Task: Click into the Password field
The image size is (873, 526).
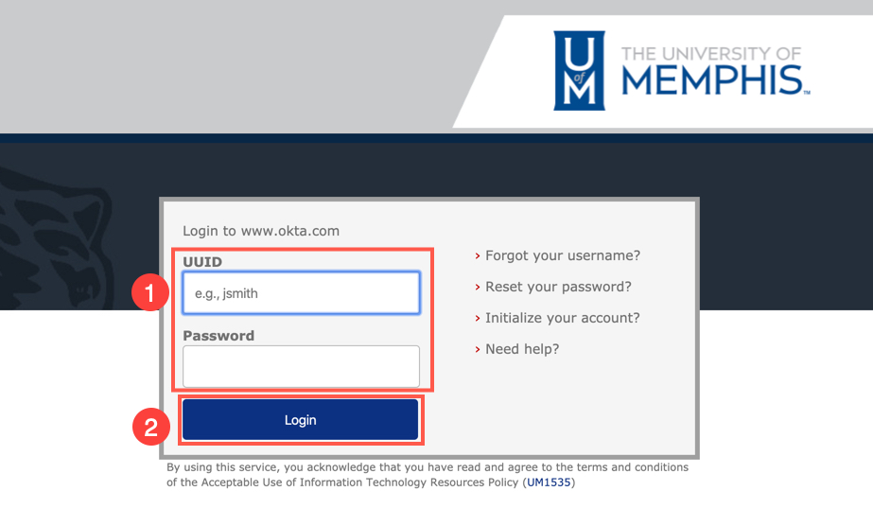Action: [301, 366]
